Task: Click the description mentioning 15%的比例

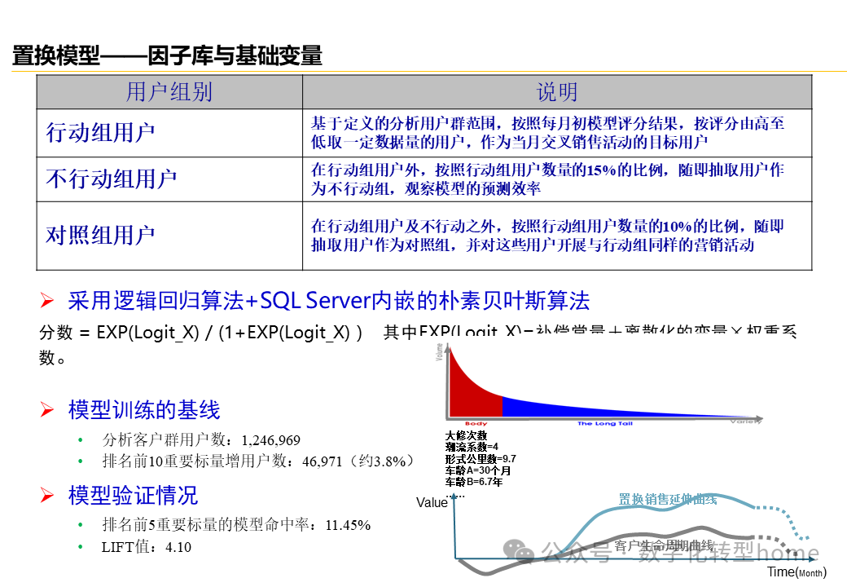Action: [x=547, y=179]
